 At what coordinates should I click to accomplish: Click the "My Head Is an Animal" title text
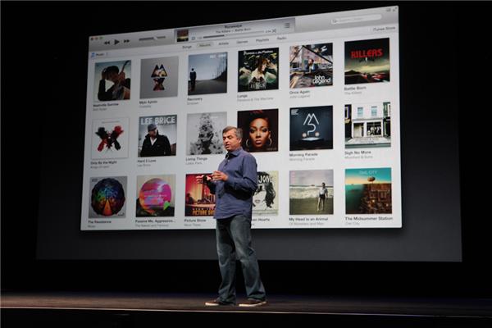(308, 219)
